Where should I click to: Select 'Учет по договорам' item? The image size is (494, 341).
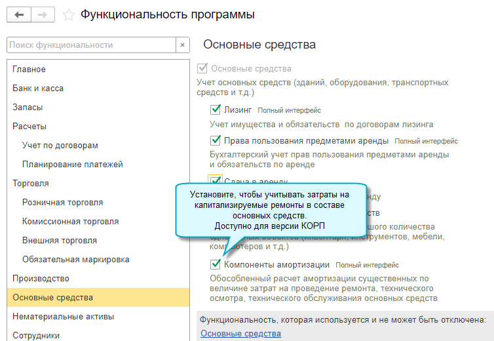coord(98,146)
